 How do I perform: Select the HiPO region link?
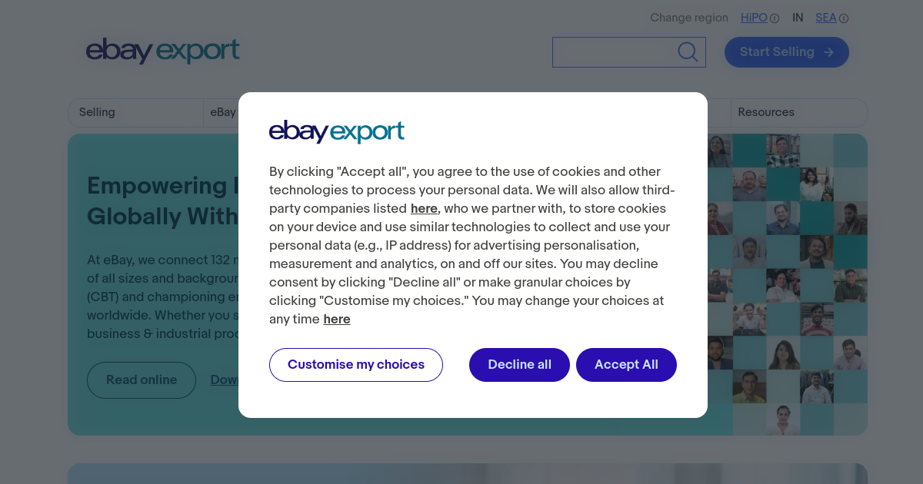[754, 18]
